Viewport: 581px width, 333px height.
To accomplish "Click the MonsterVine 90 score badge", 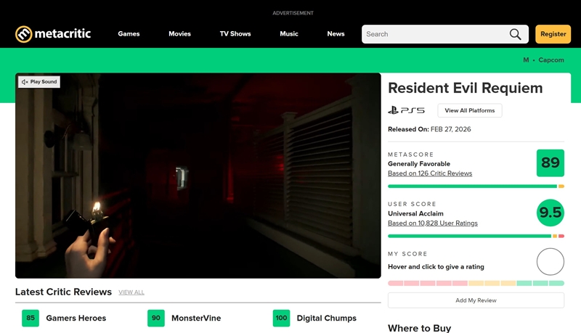I will click(156, 318).
